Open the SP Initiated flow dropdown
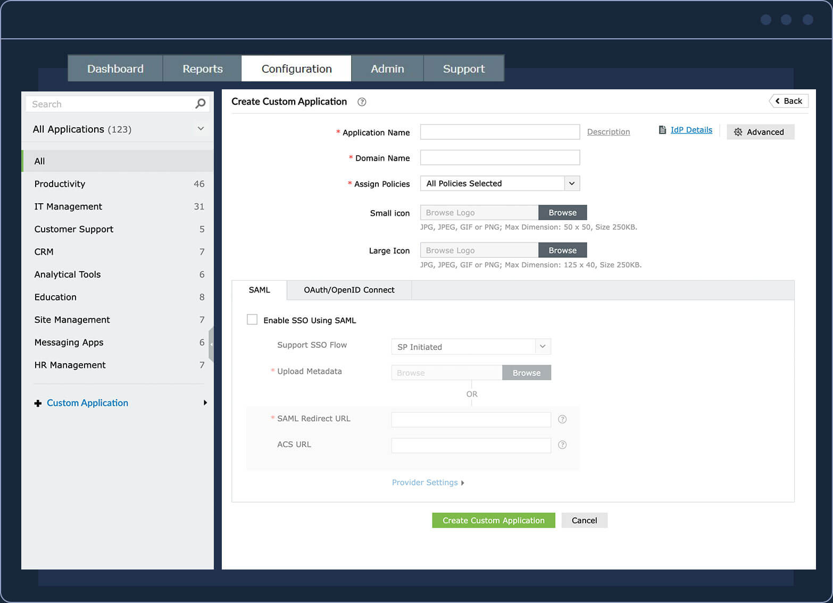 pyautogui.click(x=542, y=346)
